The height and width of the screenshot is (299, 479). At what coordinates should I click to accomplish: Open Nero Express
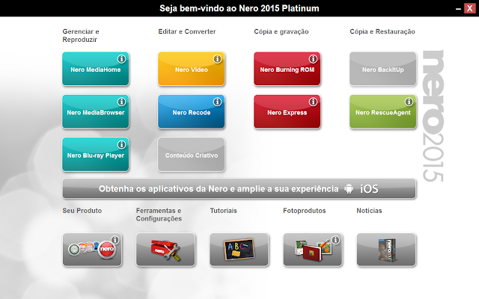287,111
